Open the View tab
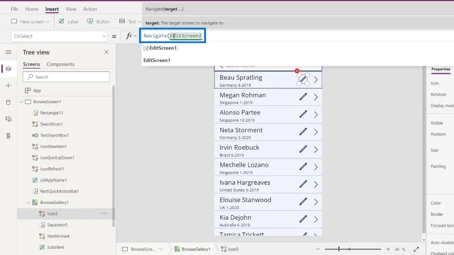The image size is (454, 255). point(70,9)
